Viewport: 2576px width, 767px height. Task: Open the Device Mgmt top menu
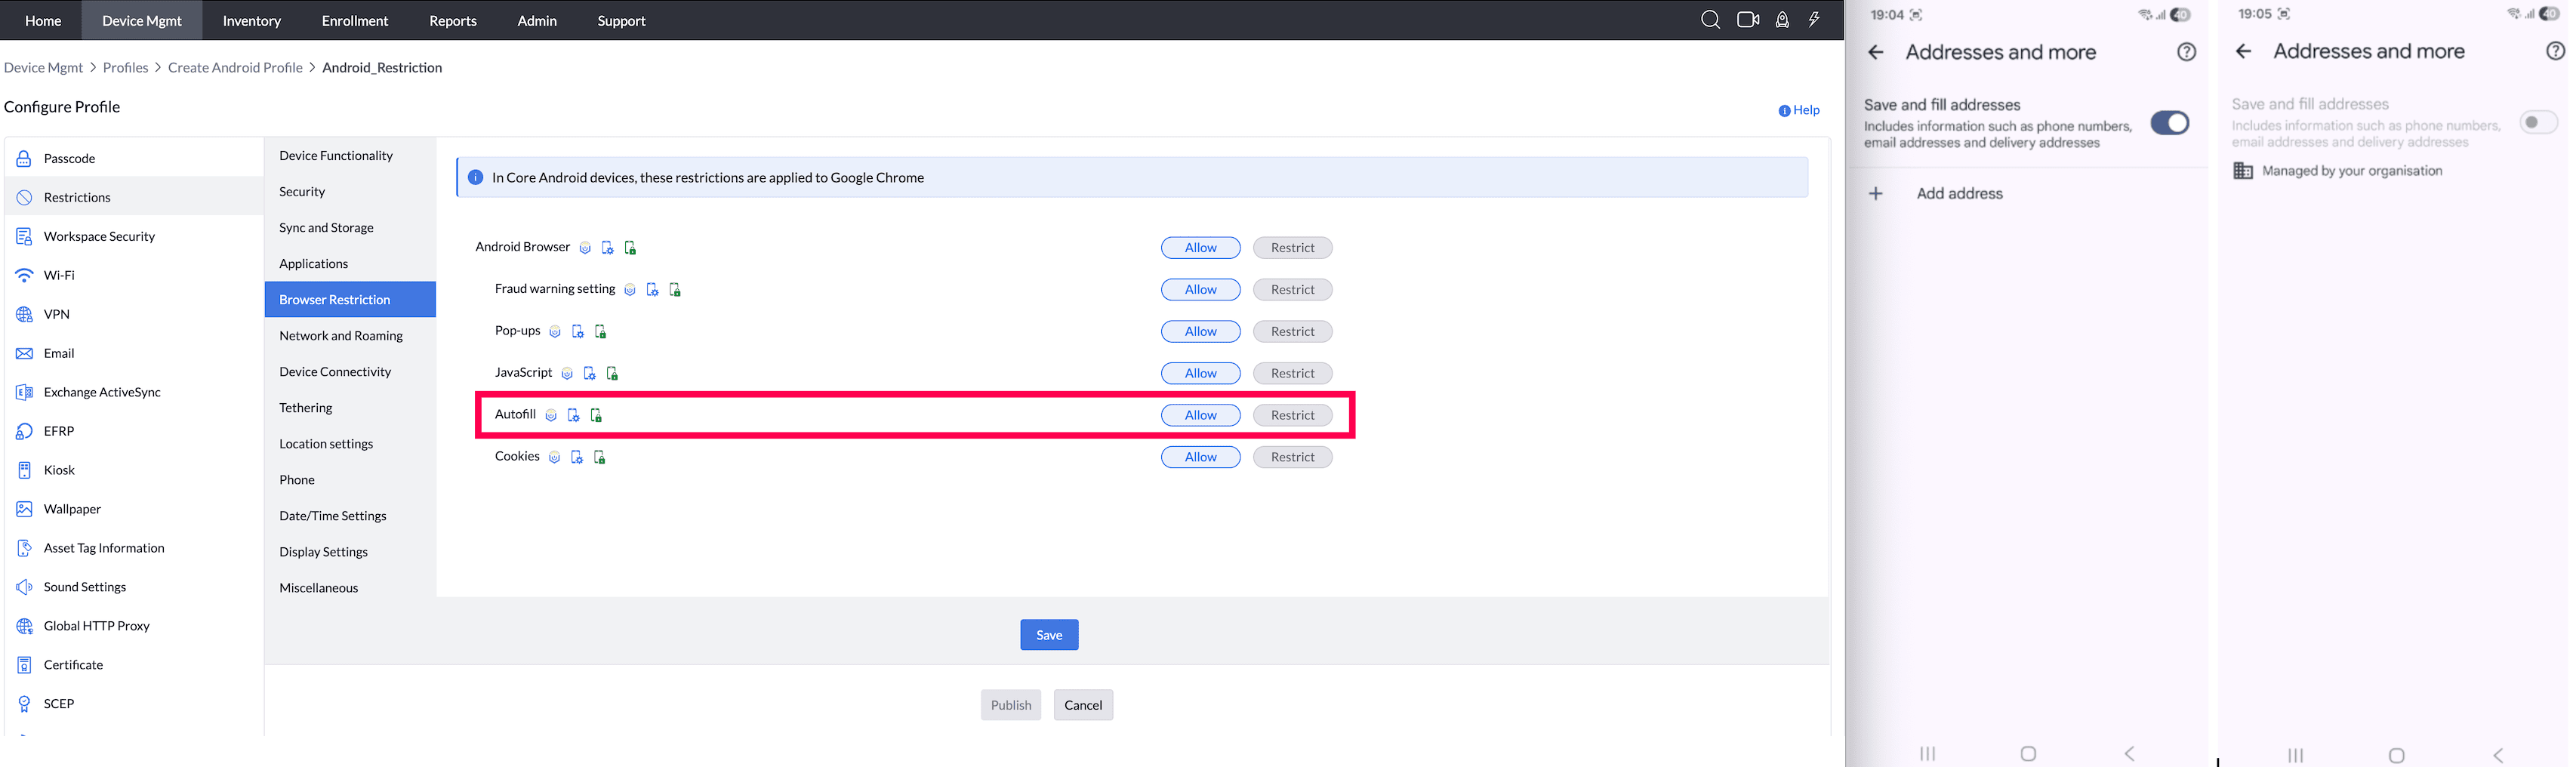click(142, 20)
